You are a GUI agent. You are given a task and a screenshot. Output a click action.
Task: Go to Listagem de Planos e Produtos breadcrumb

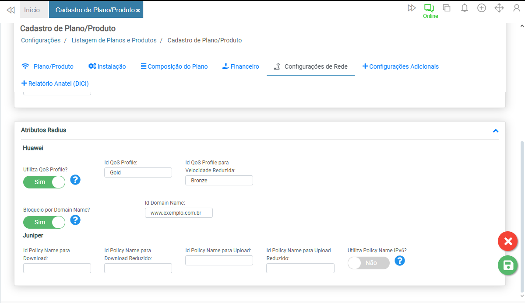pos(114,40)
